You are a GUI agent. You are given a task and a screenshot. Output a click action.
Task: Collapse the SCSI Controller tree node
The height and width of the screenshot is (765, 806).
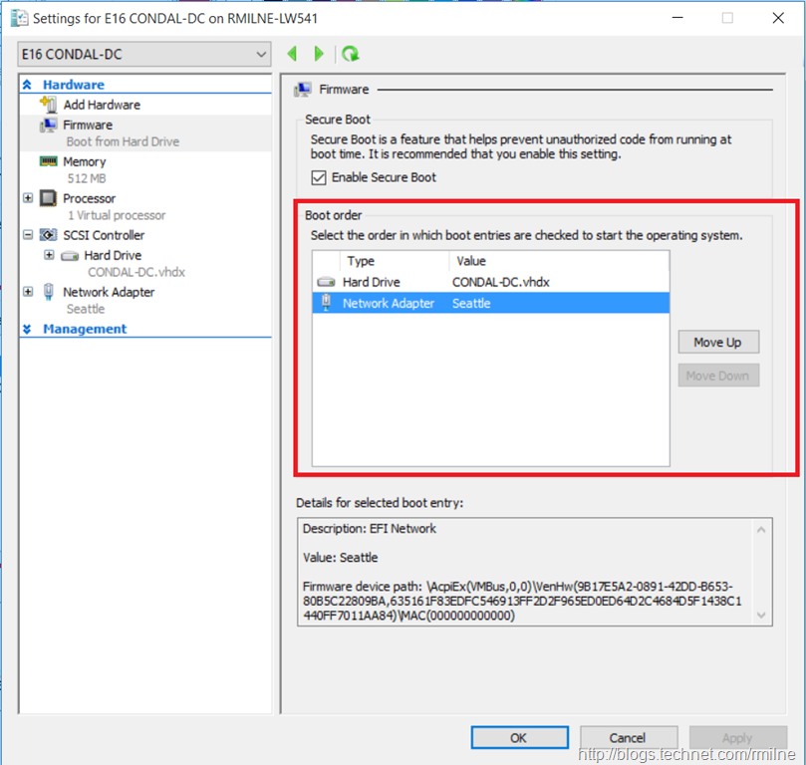[x=28, y=235]
